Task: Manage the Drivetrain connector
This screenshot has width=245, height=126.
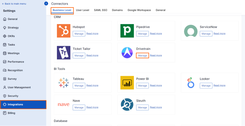Action: pos(143,56)
